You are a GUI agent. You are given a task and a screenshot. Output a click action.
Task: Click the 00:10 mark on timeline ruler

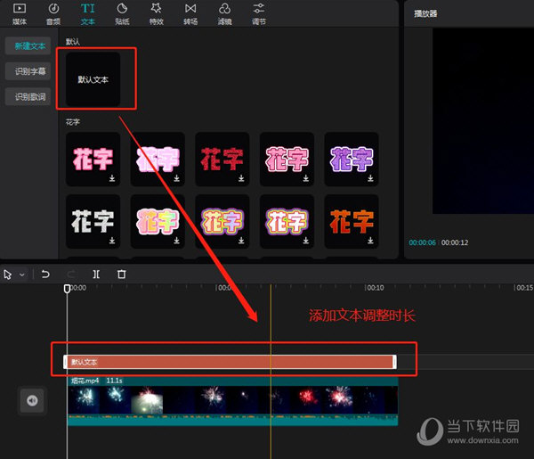(375, 288)
